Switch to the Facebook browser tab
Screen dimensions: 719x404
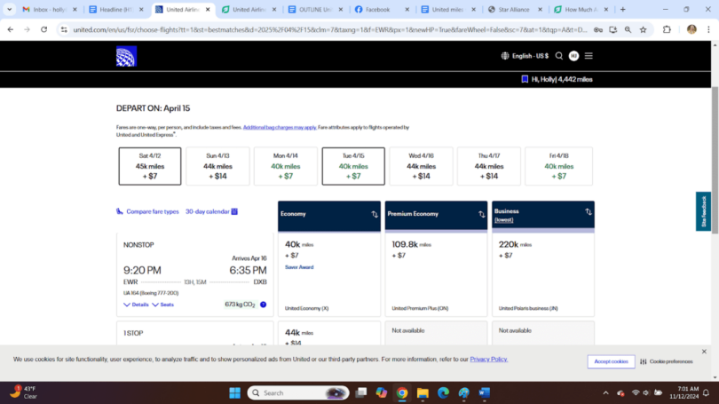coord(373,9)
